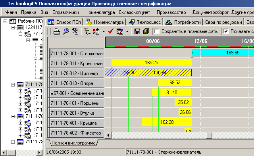
Task: Expand the last 71111-78 tree node
Action: pos(13,142)
